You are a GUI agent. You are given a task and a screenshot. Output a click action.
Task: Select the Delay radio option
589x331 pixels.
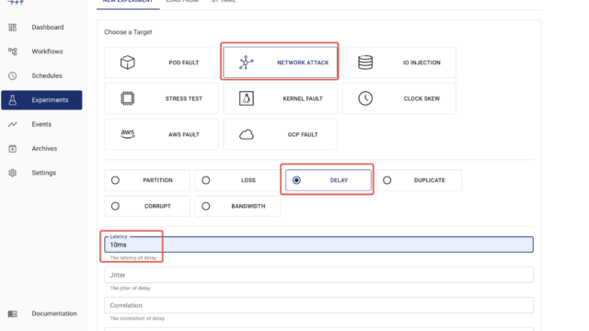point(296,180)
